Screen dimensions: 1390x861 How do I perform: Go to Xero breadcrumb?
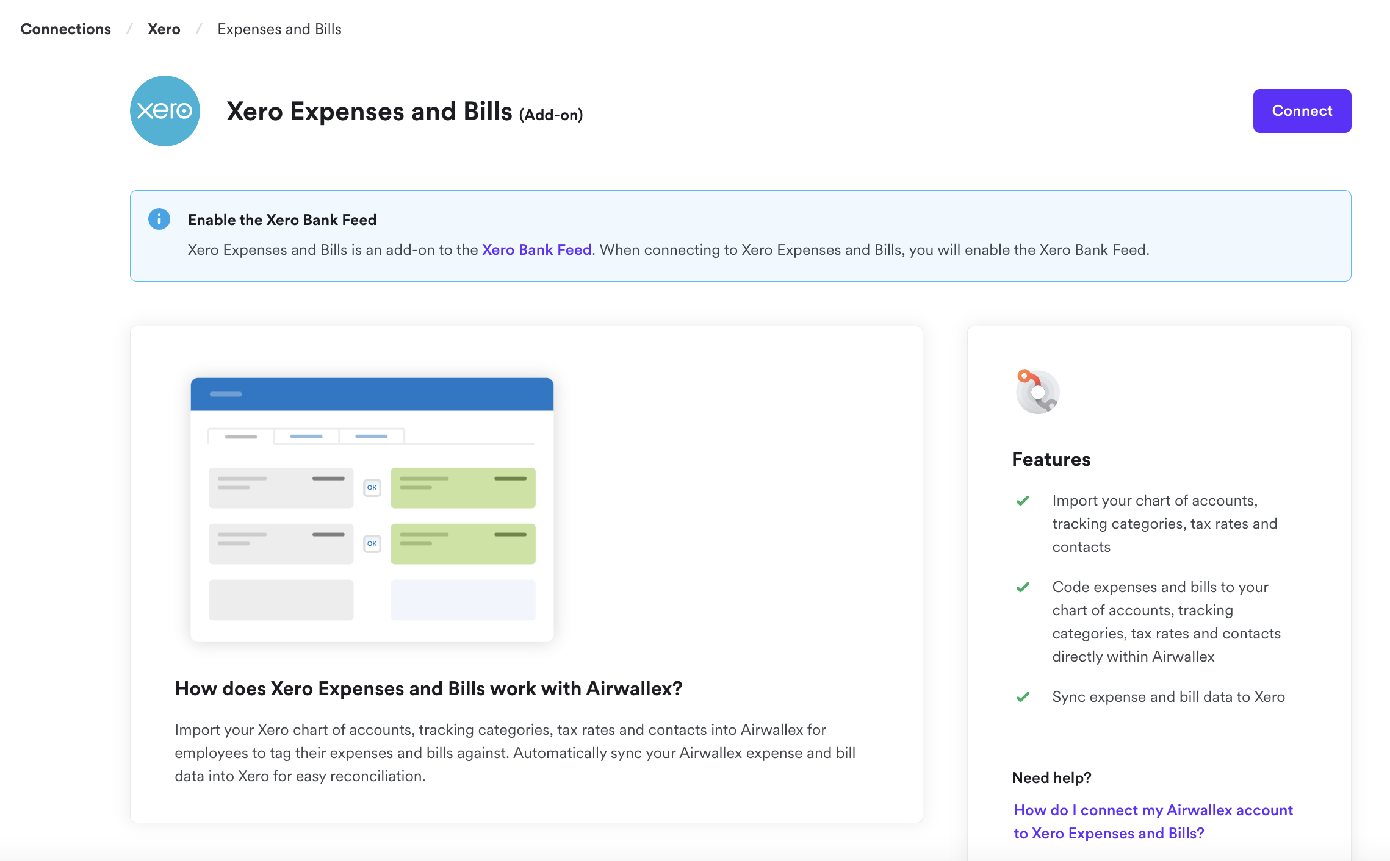coord(164,29)
